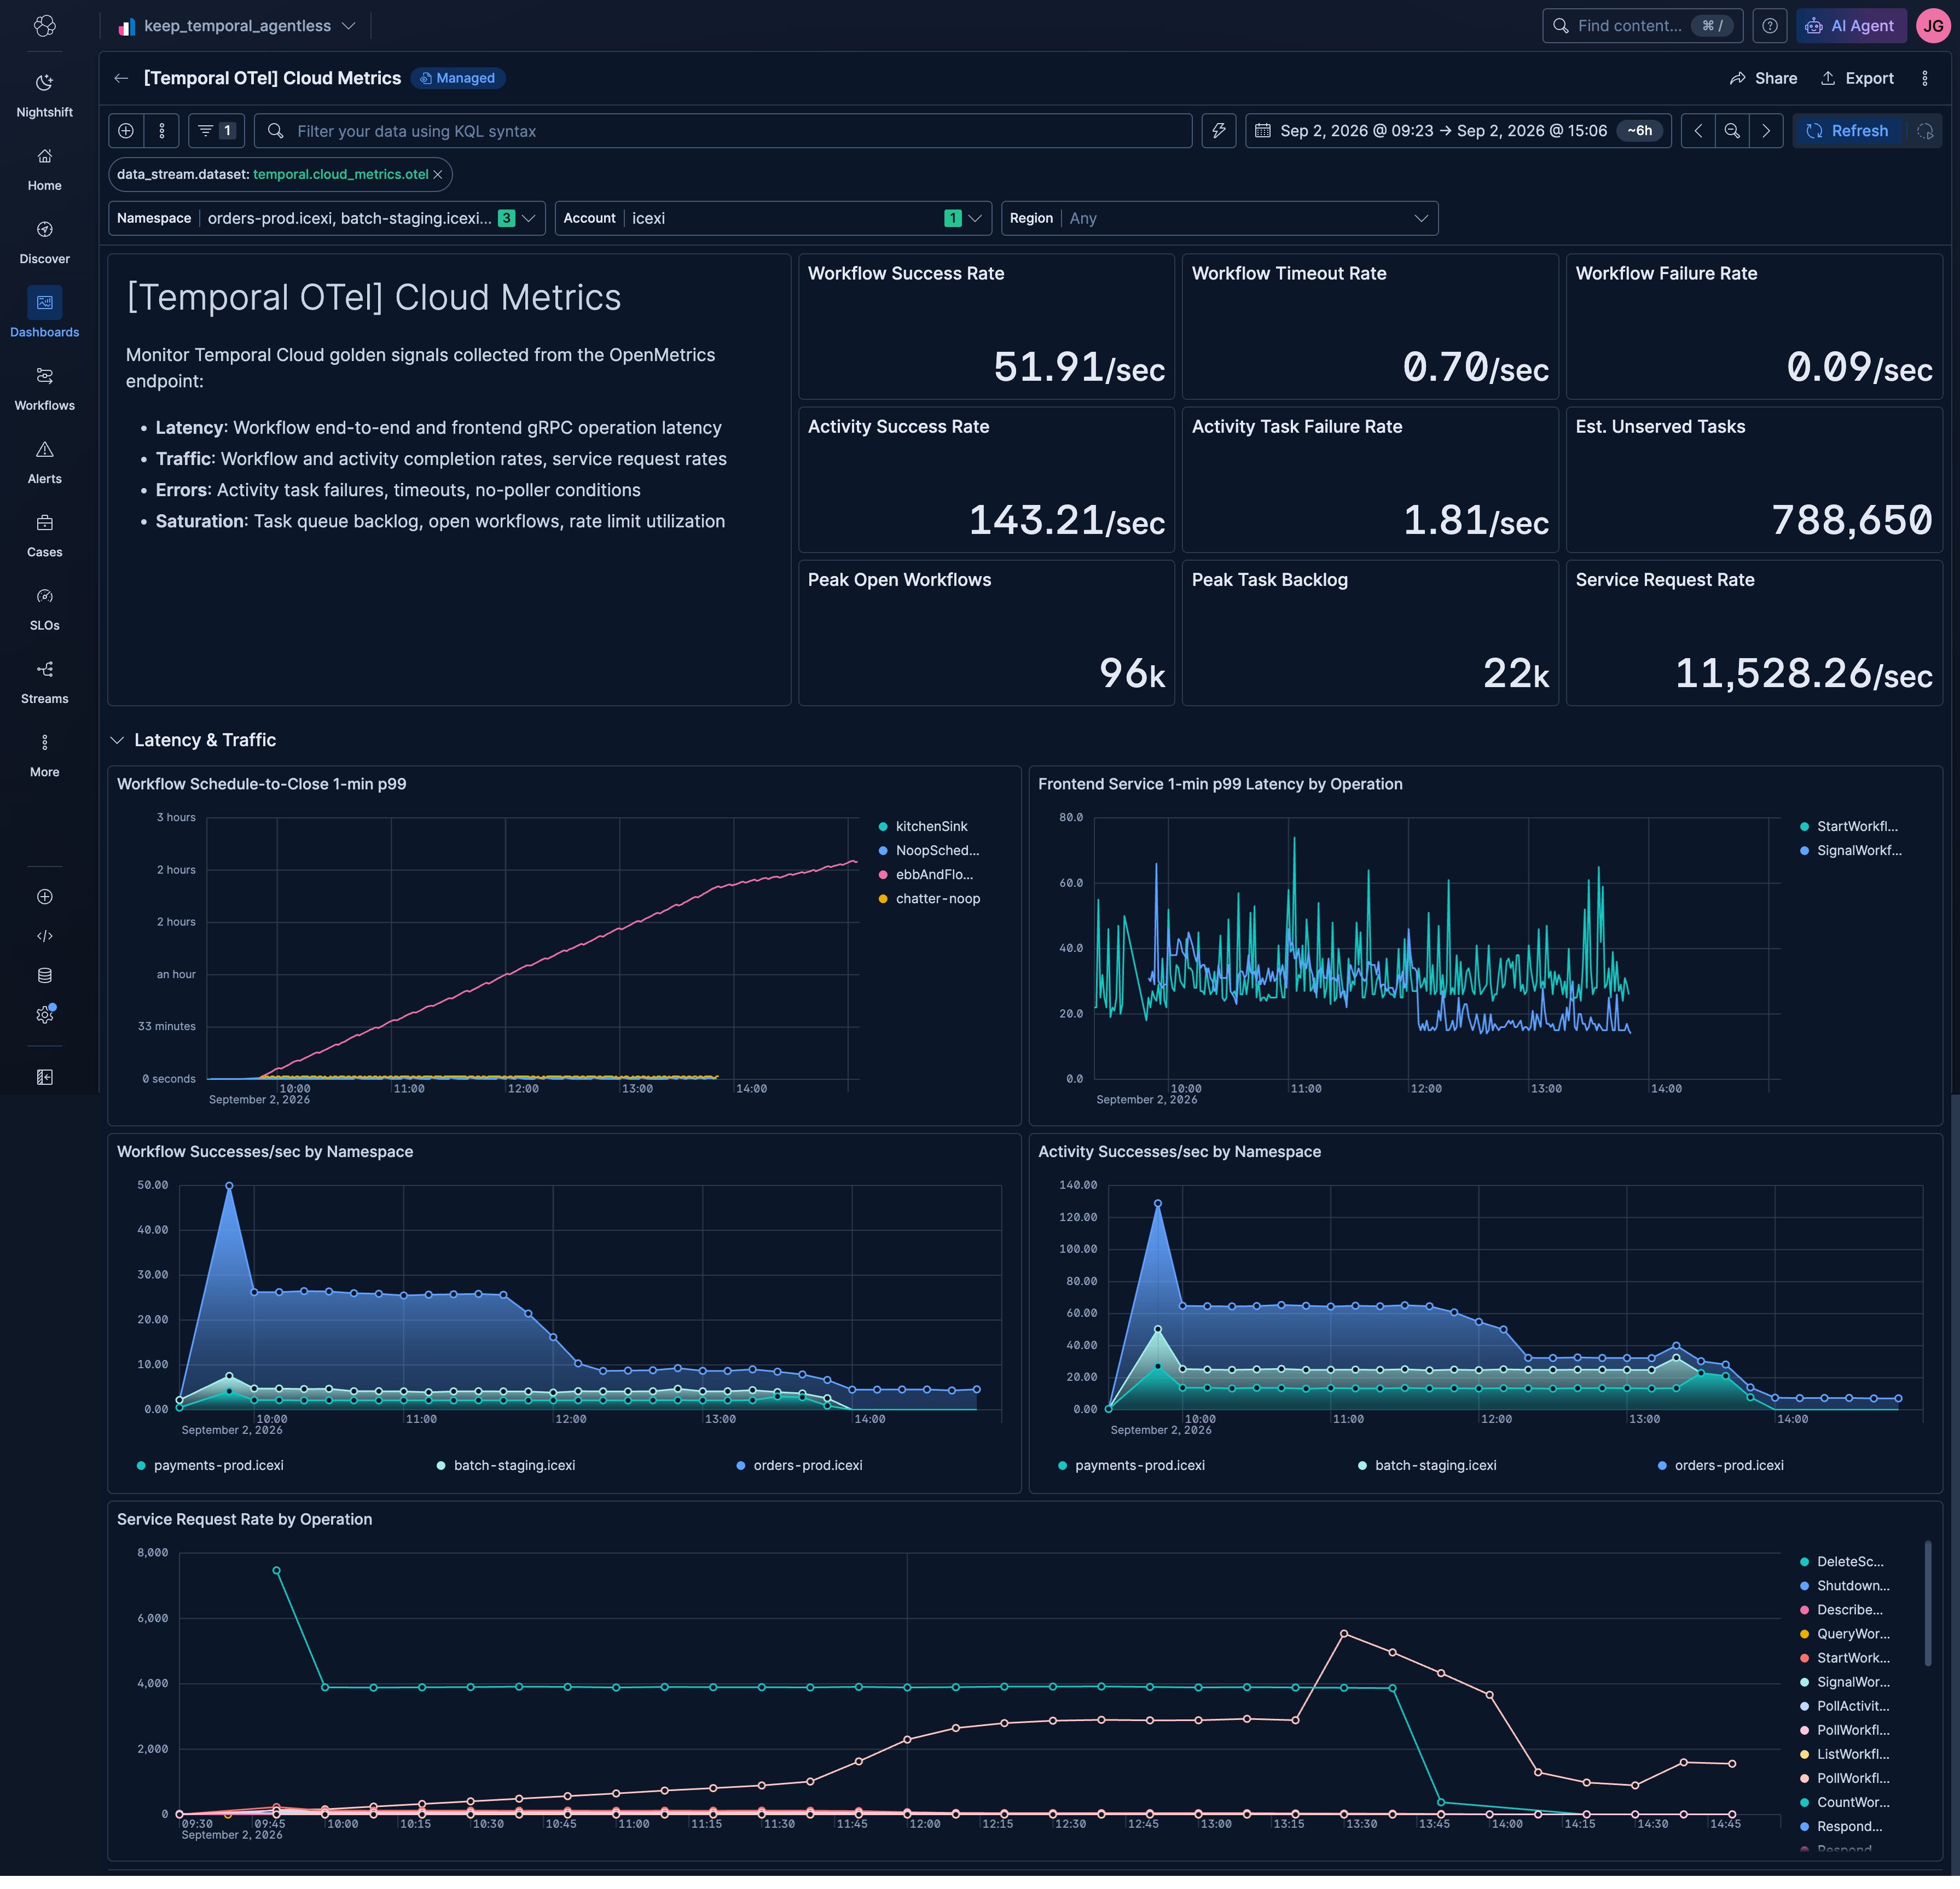This screenshot has height=1889, width=1960.
Task: Focus the KQL filter input field
Action: 723,131
